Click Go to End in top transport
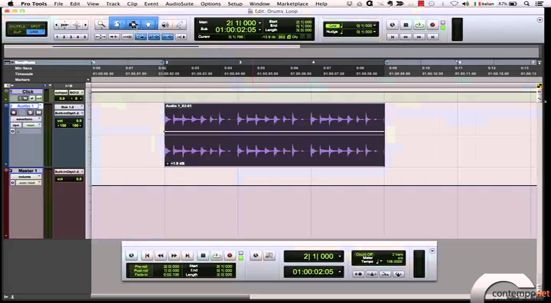Viewport: 551px width, 303px height. (x=433, y=36)
